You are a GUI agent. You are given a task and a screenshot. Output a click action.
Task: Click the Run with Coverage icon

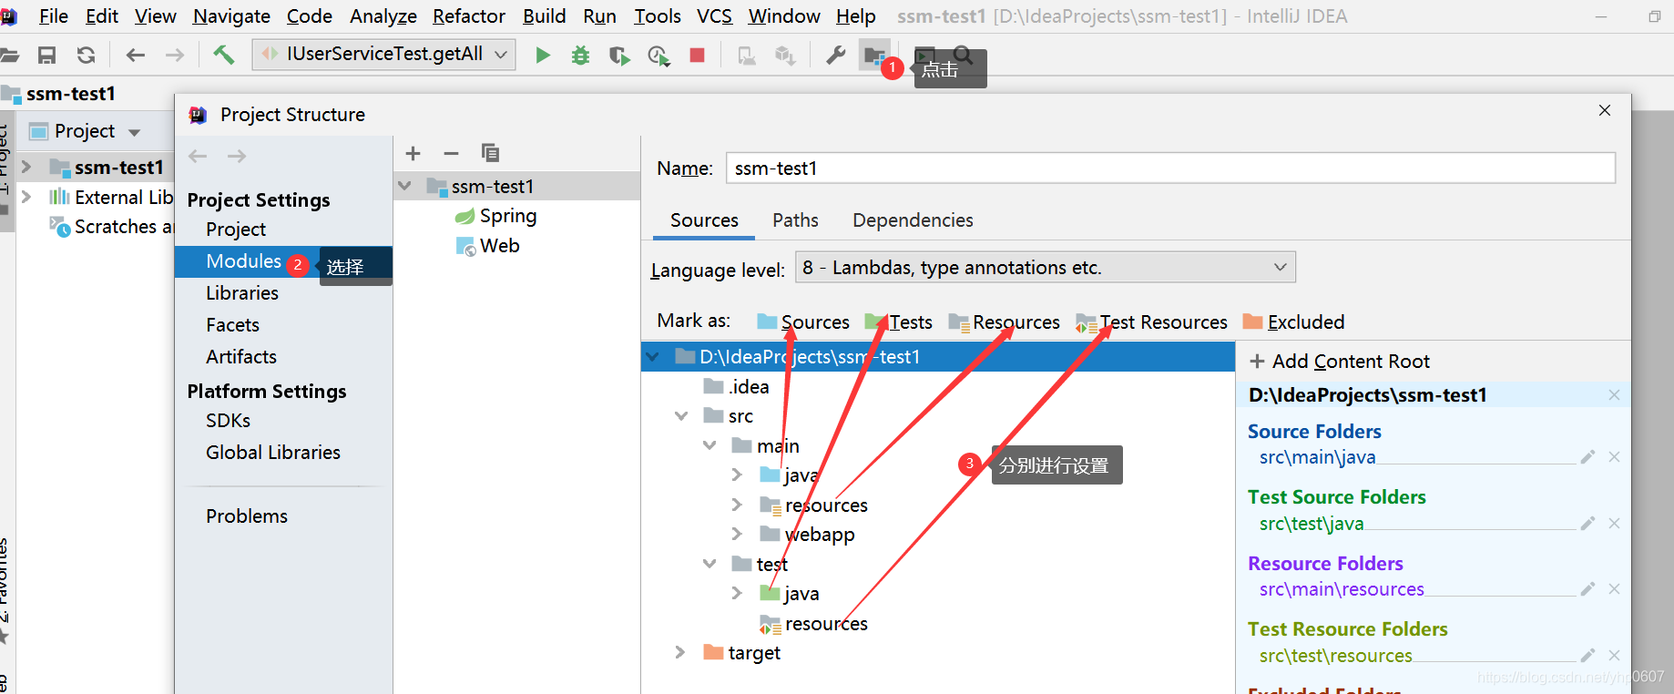619,56
